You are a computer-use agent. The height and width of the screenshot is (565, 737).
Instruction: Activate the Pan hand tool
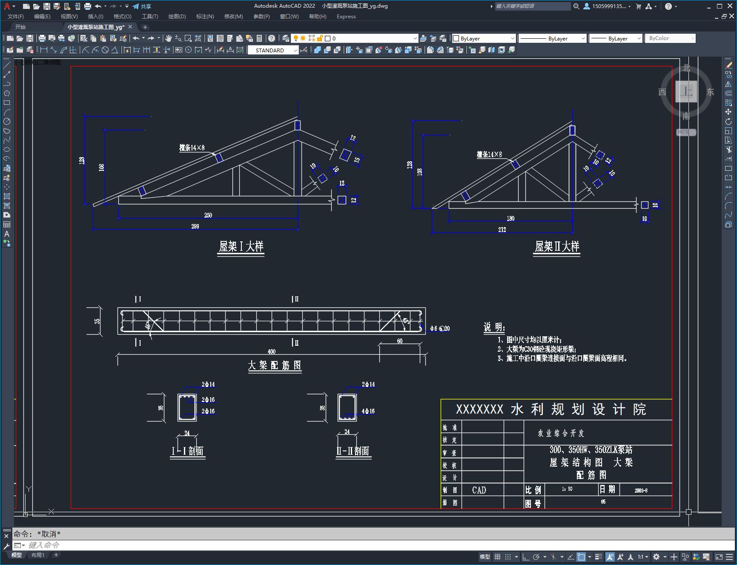[x=169, y=38]
